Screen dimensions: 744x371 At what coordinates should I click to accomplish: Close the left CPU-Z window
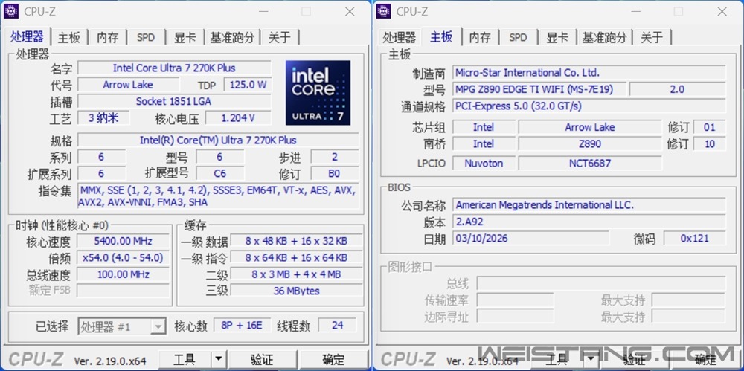click(x=350, y=11)
